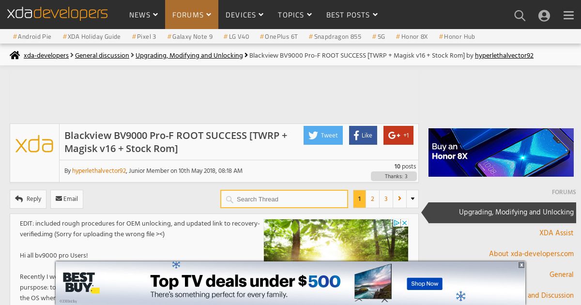Open the site search magnifier icon
Image resolution: width=581 pixels, height=305 pixels.
[520, 15]
